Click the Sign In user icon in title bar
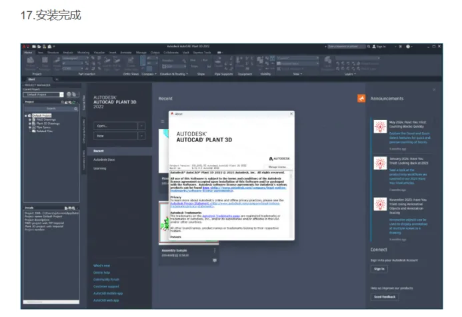This screenshot has width=462, height=317. coord(374,47)
